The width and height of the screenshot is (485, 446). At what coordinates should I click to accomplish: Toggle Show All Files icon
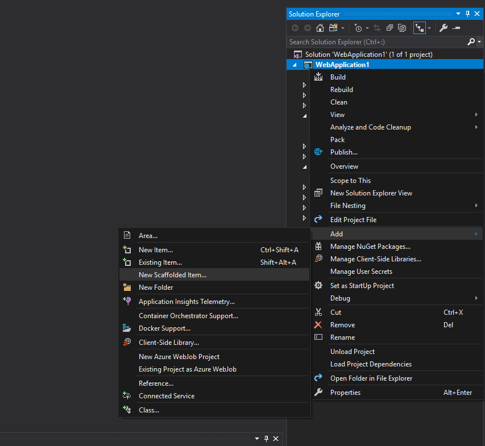(x=402, y=28)
